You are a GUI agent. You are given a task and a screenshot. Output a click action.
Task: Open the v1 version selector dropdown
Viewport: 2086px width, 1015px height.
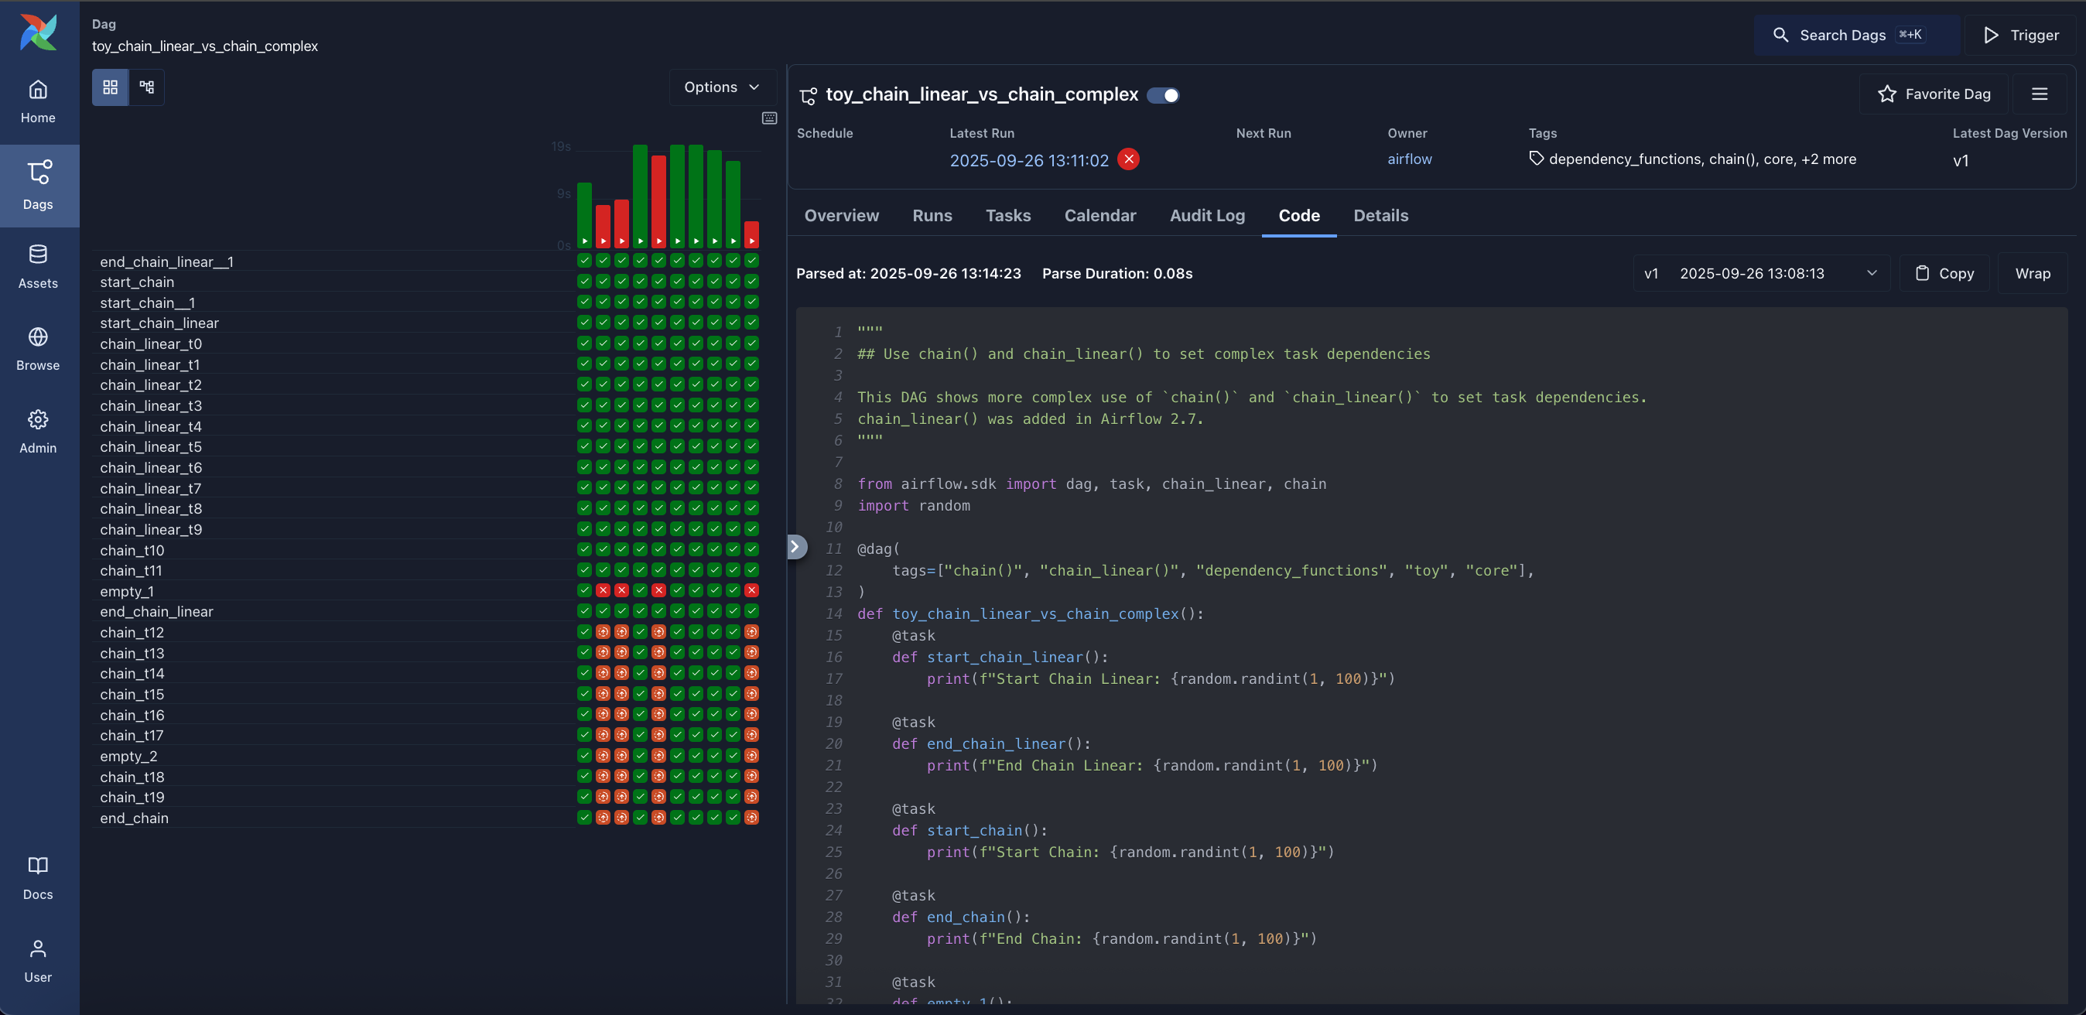pyautogui.click(x=1760, y=274)
